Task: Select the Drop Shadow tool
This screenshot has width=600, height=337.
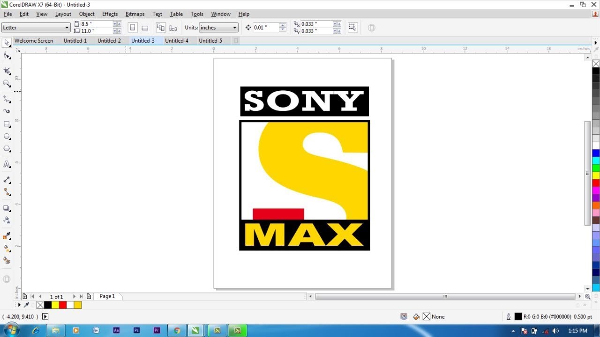Action: click(7, 208)
